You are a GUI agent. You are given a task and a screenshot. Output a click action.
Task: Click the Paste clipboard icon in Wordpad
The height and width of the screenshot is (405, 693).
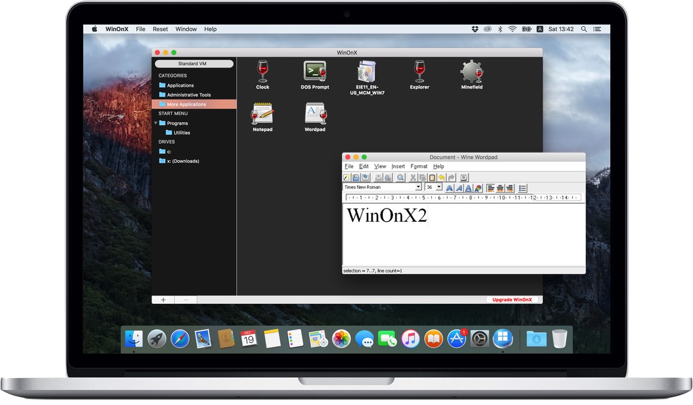(x=432, y=178)
